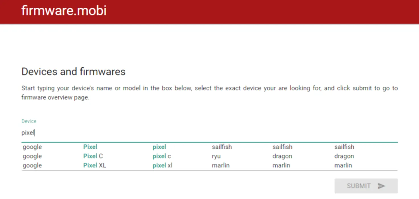The image size is (419, 199).
Task: Click the Devices and firmwares heading
Action: tap(73, 72)
